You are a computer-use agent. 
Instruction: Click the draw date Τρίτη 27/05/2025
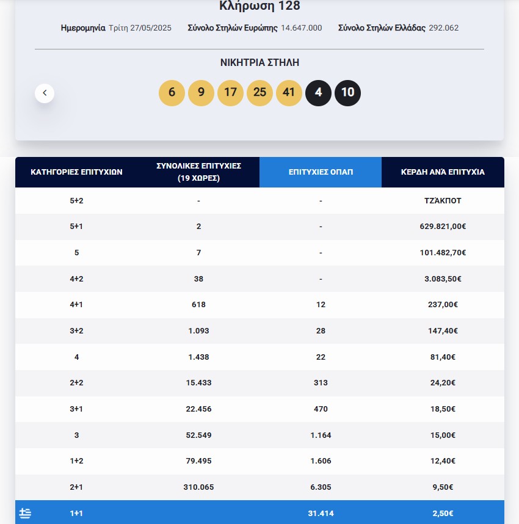coord(140,28)
